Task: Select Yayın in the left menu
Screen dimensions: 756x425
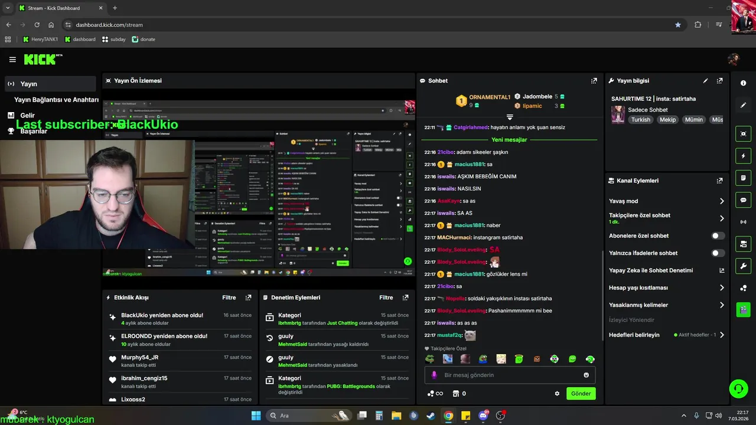Action: coord(50,84)
